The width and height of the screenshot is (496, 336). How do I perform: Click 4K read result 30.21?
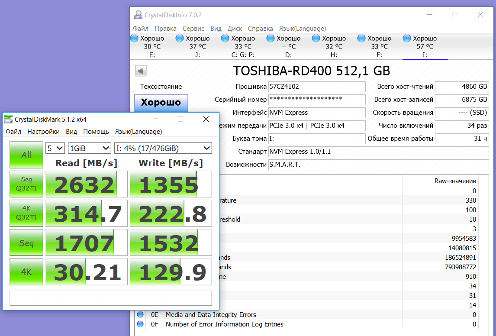pos(87,272)
